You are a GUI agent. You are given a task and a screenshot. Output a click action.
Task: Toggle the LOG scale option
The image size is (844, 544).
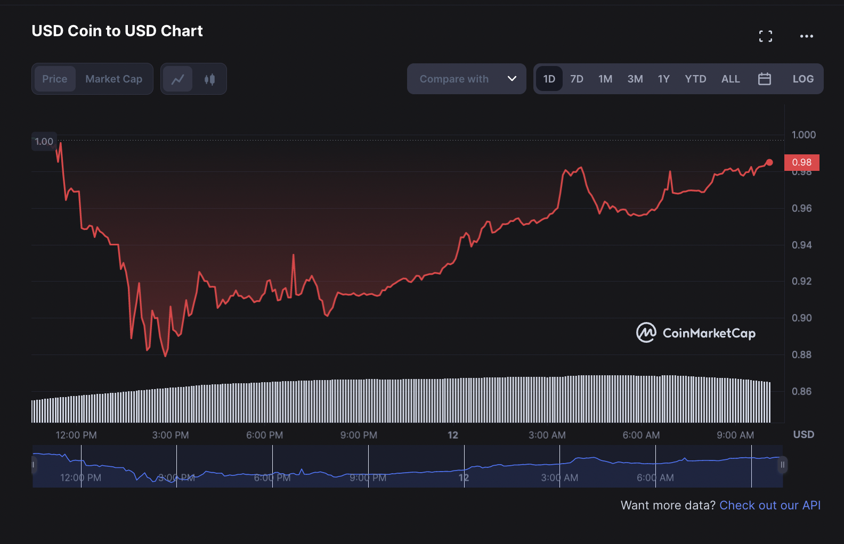point(803,79)
